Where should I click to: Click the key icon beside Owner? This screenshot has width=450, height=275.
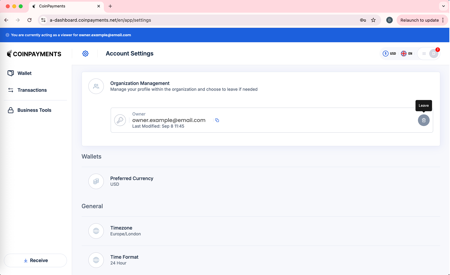pos(120,120)
